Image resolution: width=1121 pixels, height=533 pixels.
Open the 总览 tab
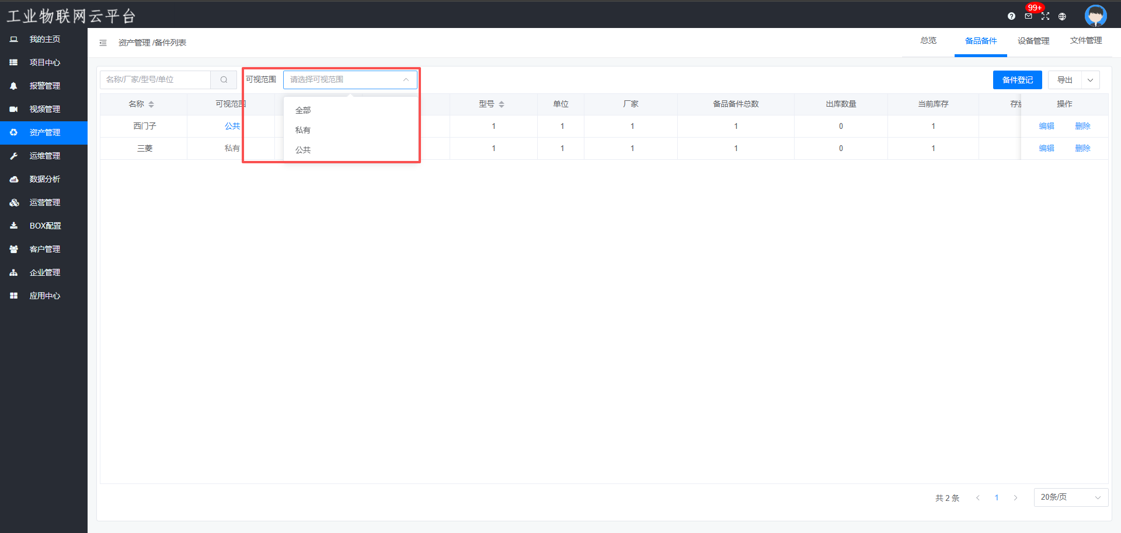pos(928,41)
